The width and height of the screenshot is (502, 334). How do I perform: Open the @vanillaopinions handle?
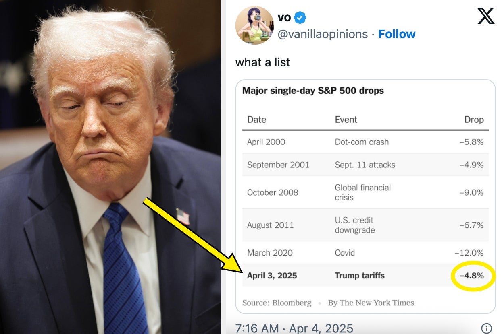[323, 34]
